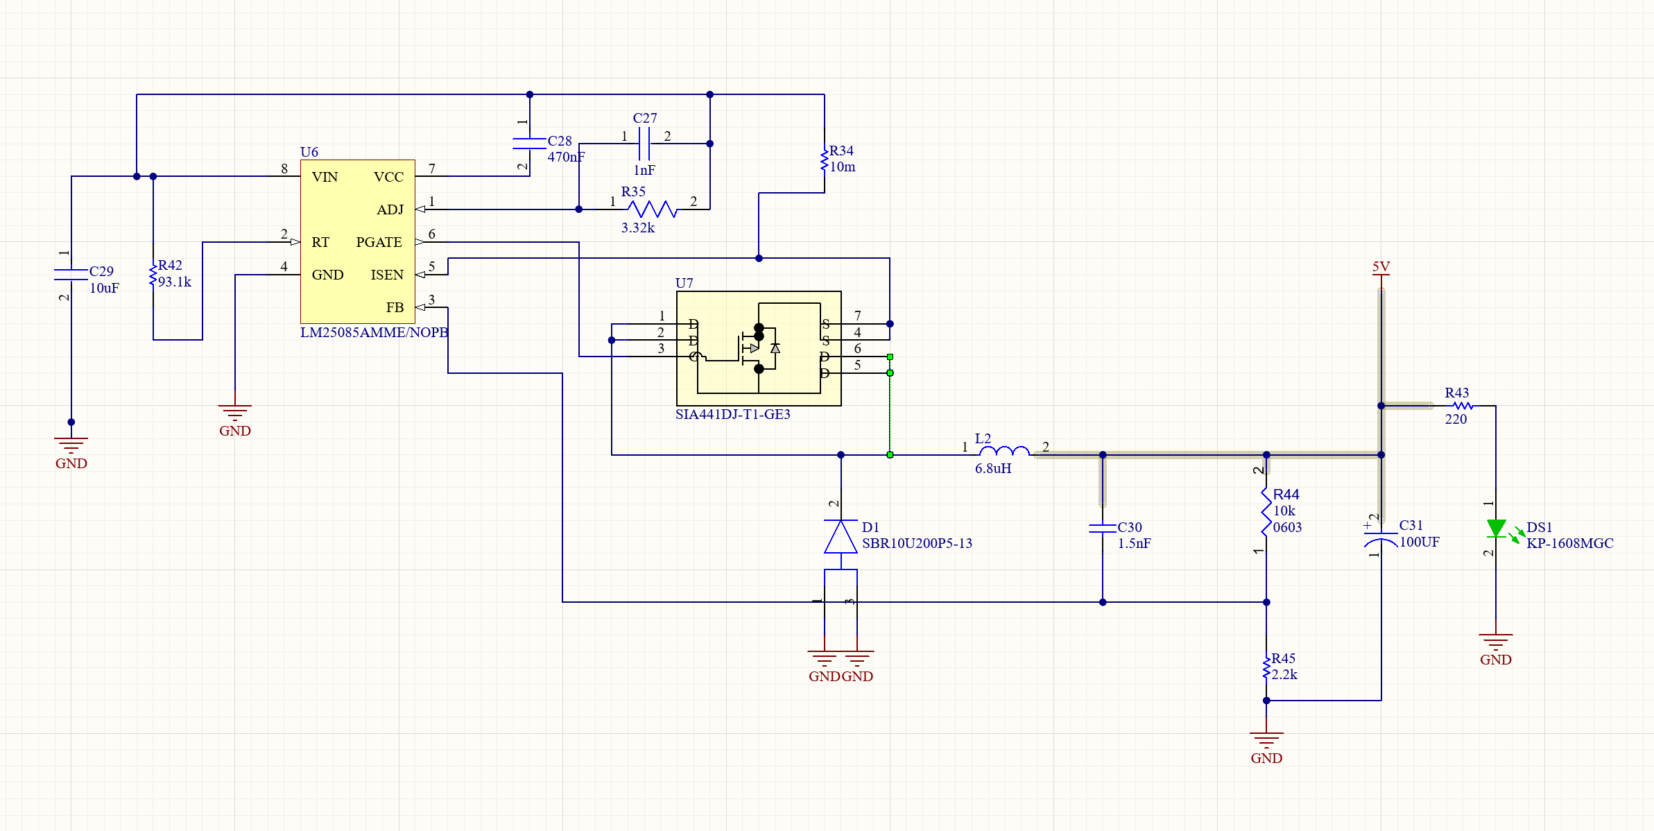Select the U7 SIA441DJ MOSFET symbol
1654x831 pixels.
[758, 348]
